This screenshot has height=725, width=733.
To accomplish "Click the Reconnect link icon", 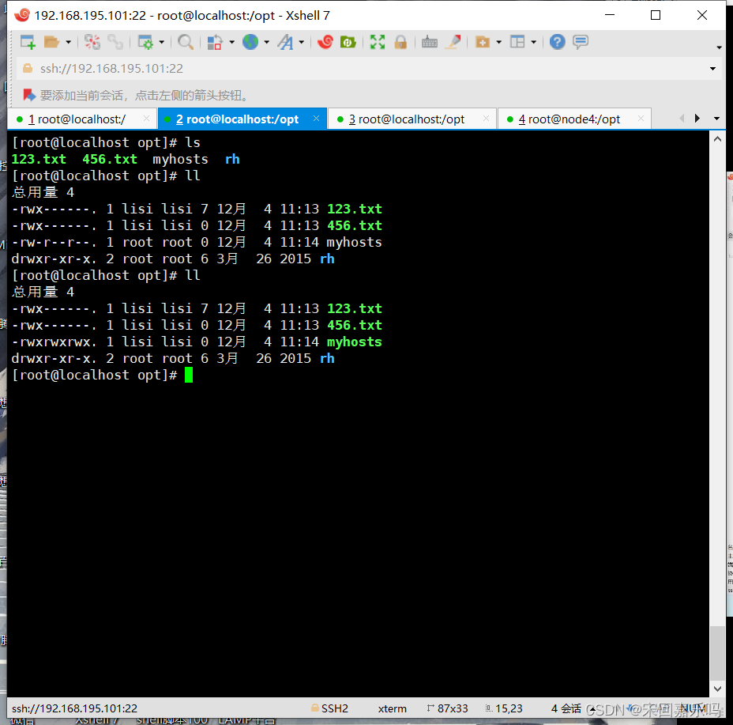I will click(x=115, y=42).
